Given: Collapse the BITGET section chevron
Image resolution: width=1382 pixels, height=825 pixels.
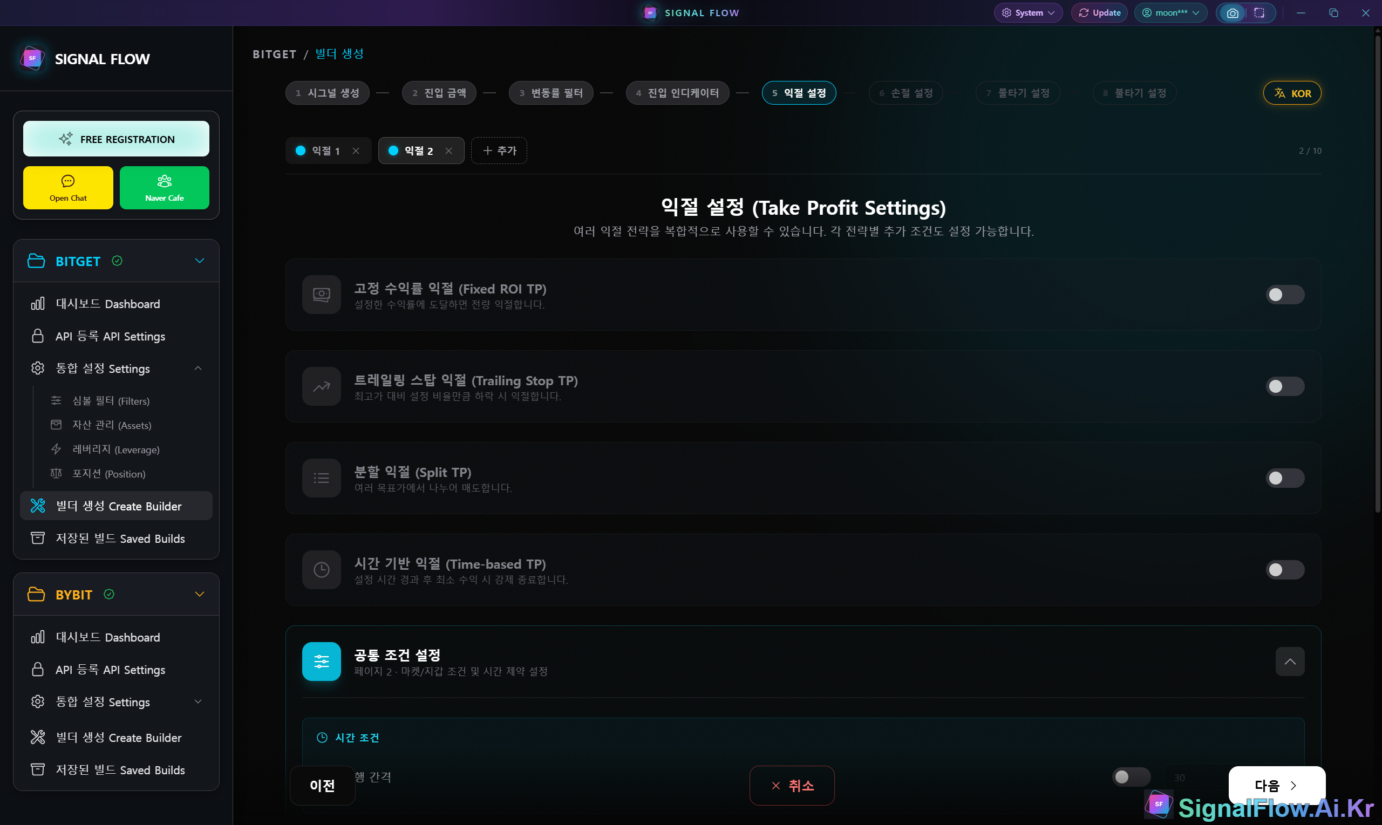Looking at the screenshot, I should coord(200,261).
